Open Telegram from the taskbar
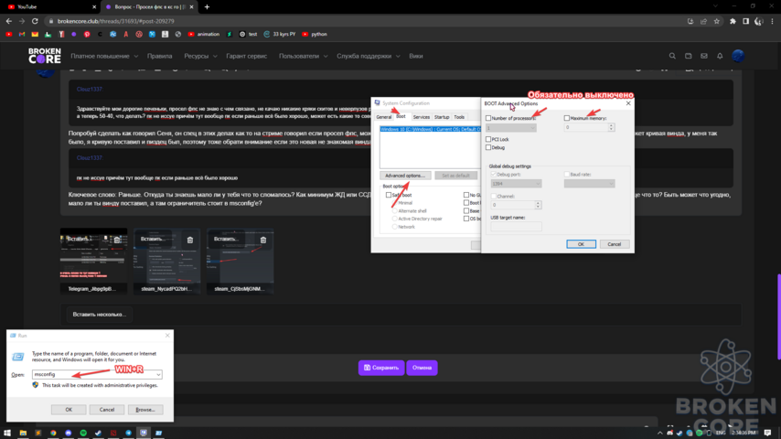 pos(129,433)
